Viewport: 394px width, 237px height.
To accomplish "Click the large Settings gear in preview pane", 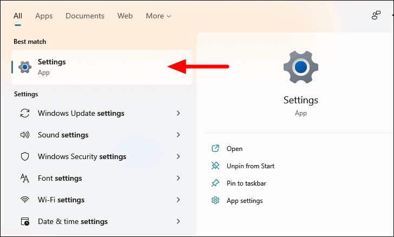I will tap(301, 67).
